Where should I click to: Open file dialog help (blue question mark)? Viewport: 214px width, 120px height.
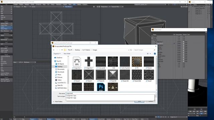point(155,54)
